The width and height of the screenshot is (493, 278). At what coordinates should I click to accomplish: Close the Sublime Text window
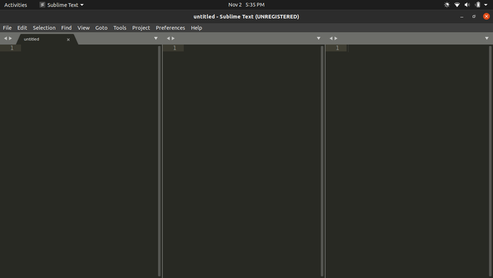487,16
